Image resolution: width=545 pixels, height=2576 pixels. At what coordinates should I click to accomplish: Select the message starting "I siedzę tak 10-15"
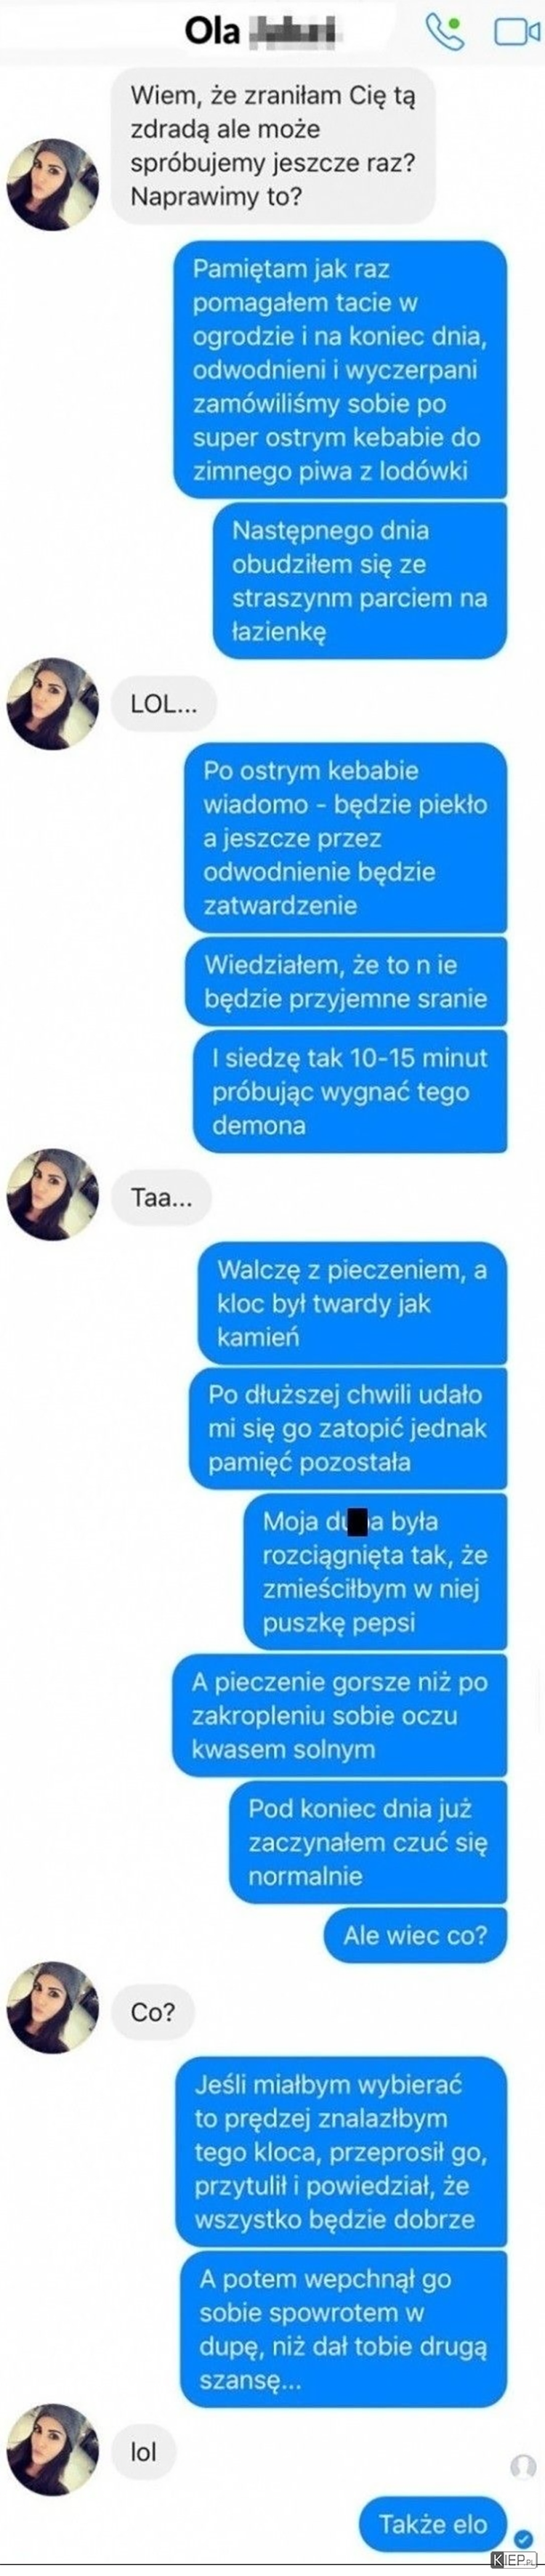(x=350, y=1092)
